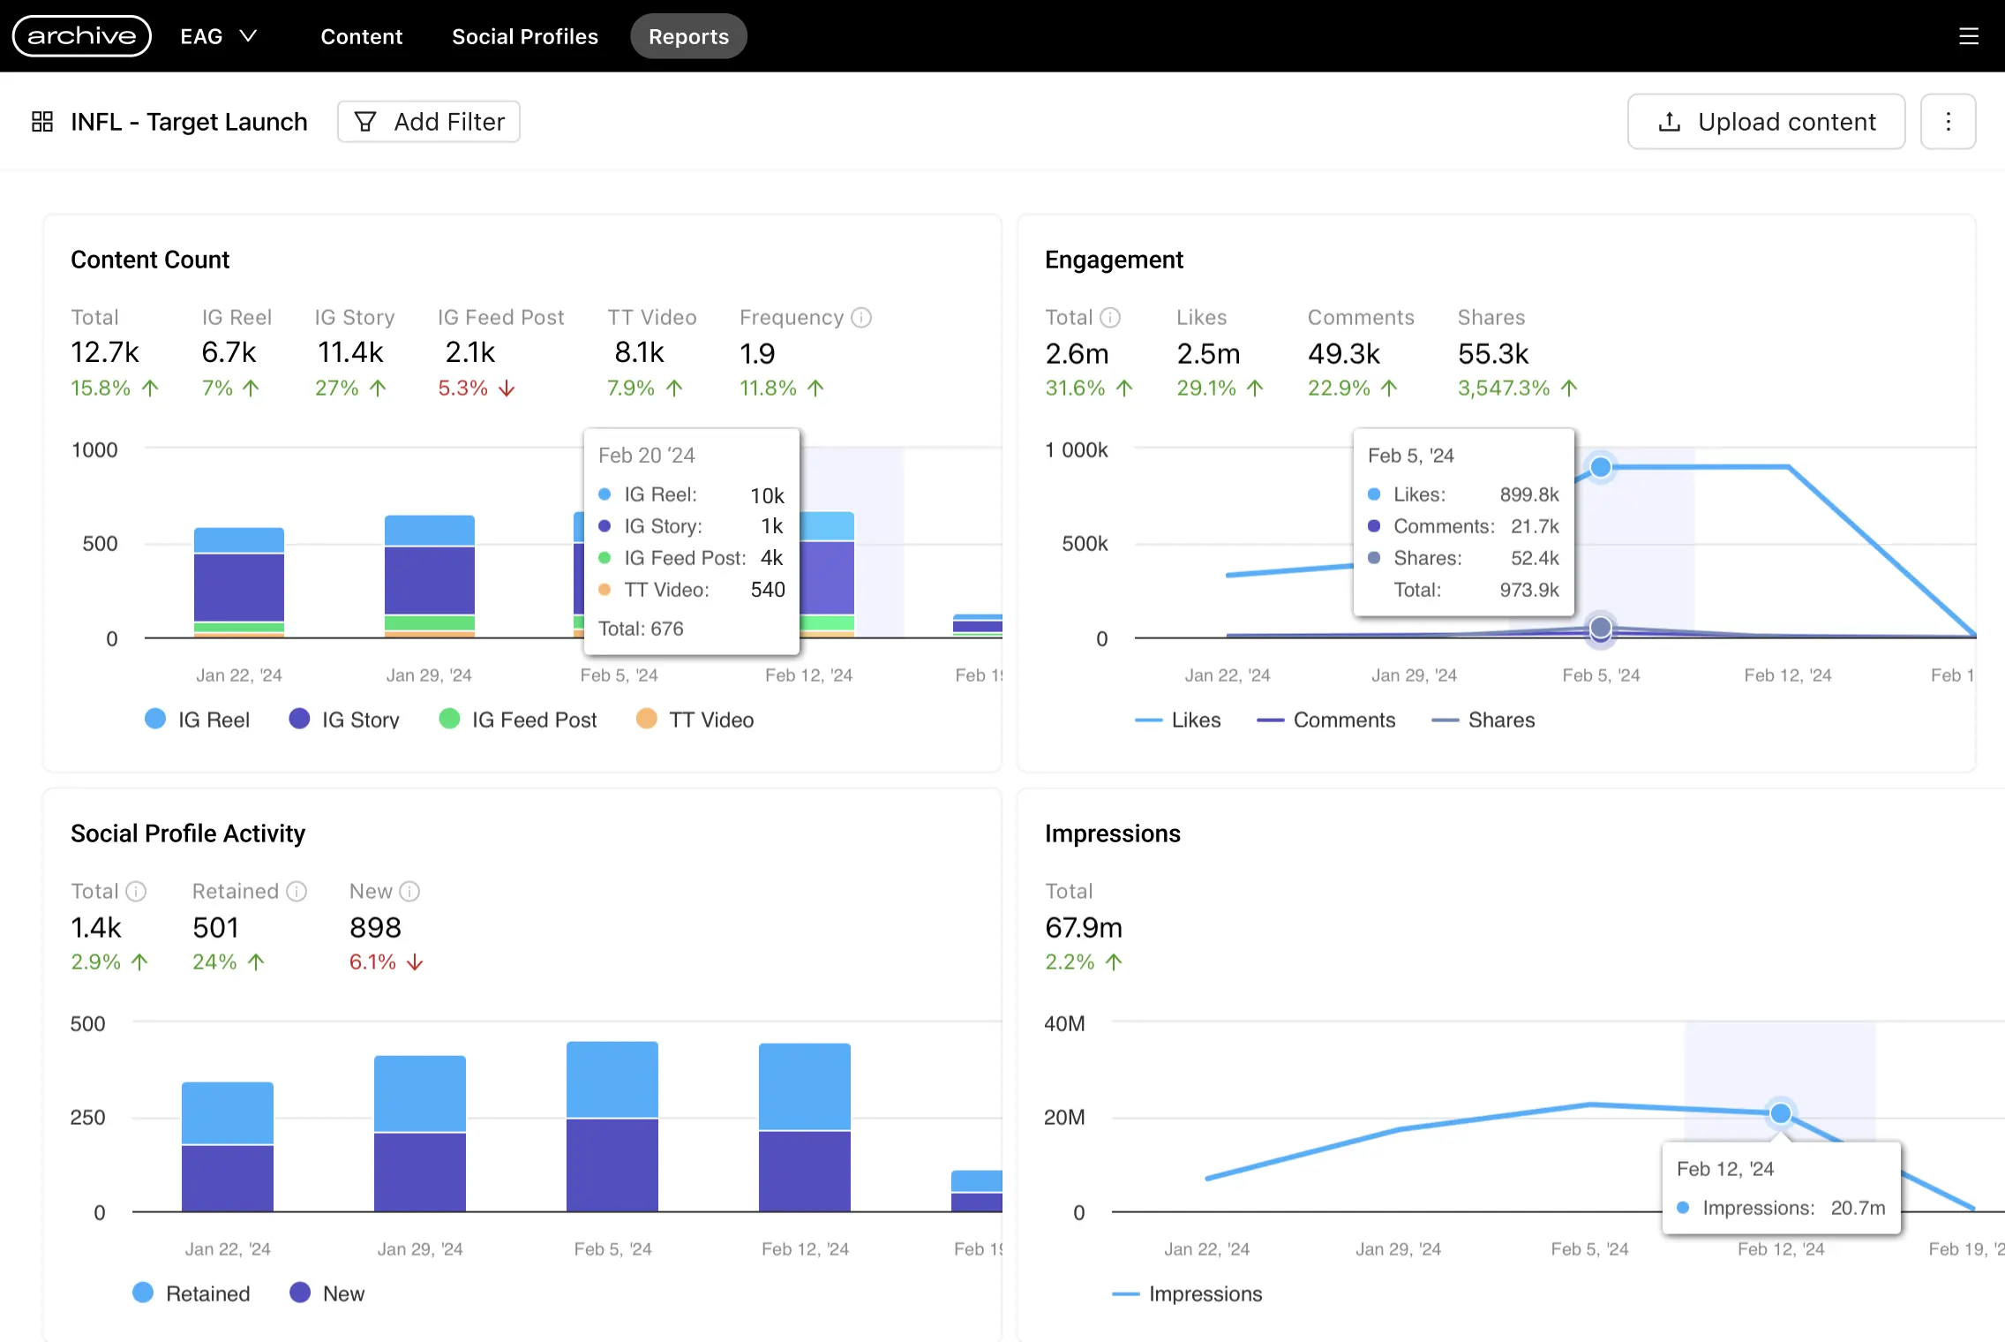Select the Reports nav button
The height and width of the screenshot is (1342, 2005).
click(x=688, y=36)
